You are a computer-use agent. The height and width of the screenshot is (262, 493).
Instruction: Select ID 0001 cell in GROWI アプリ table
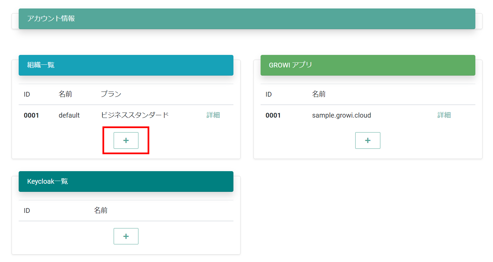[273, 115]
